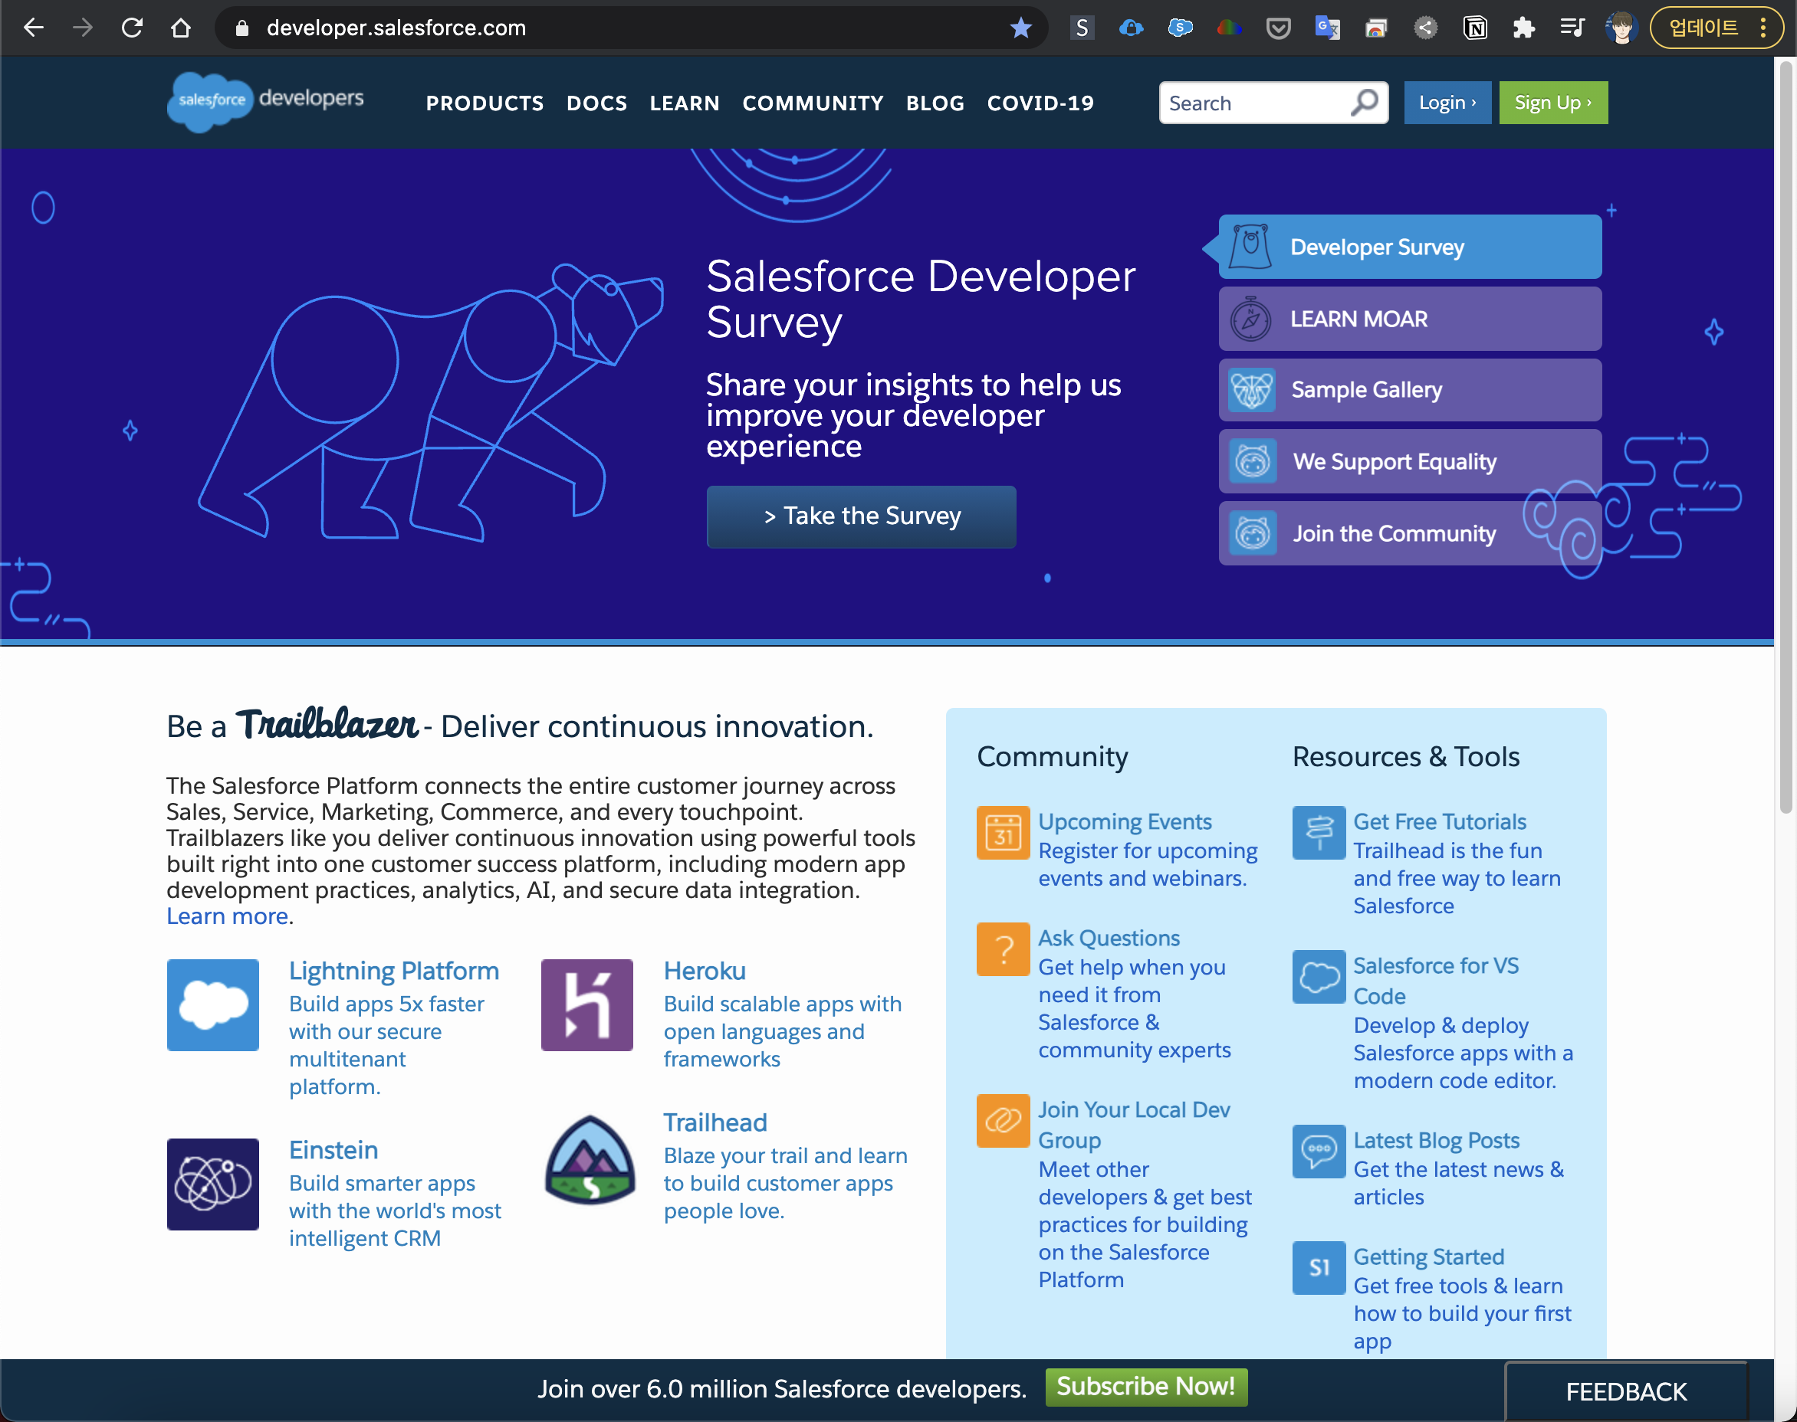Open the Trailhead mountain badge icon
Screen dimensions: 1797x1422
pos(590,1160)
